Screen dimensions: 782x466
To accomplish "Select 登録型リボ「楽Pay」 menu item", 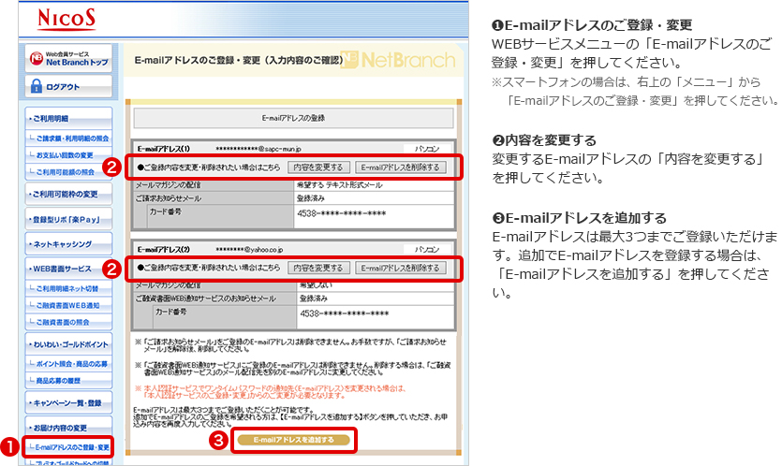I will click(x=67, y=219).
